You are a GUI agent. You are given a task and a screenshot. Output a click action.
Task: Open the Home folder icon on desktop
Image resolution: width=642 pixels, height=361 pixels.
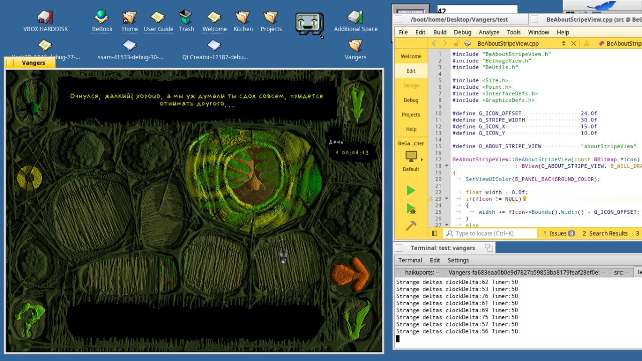130,17
